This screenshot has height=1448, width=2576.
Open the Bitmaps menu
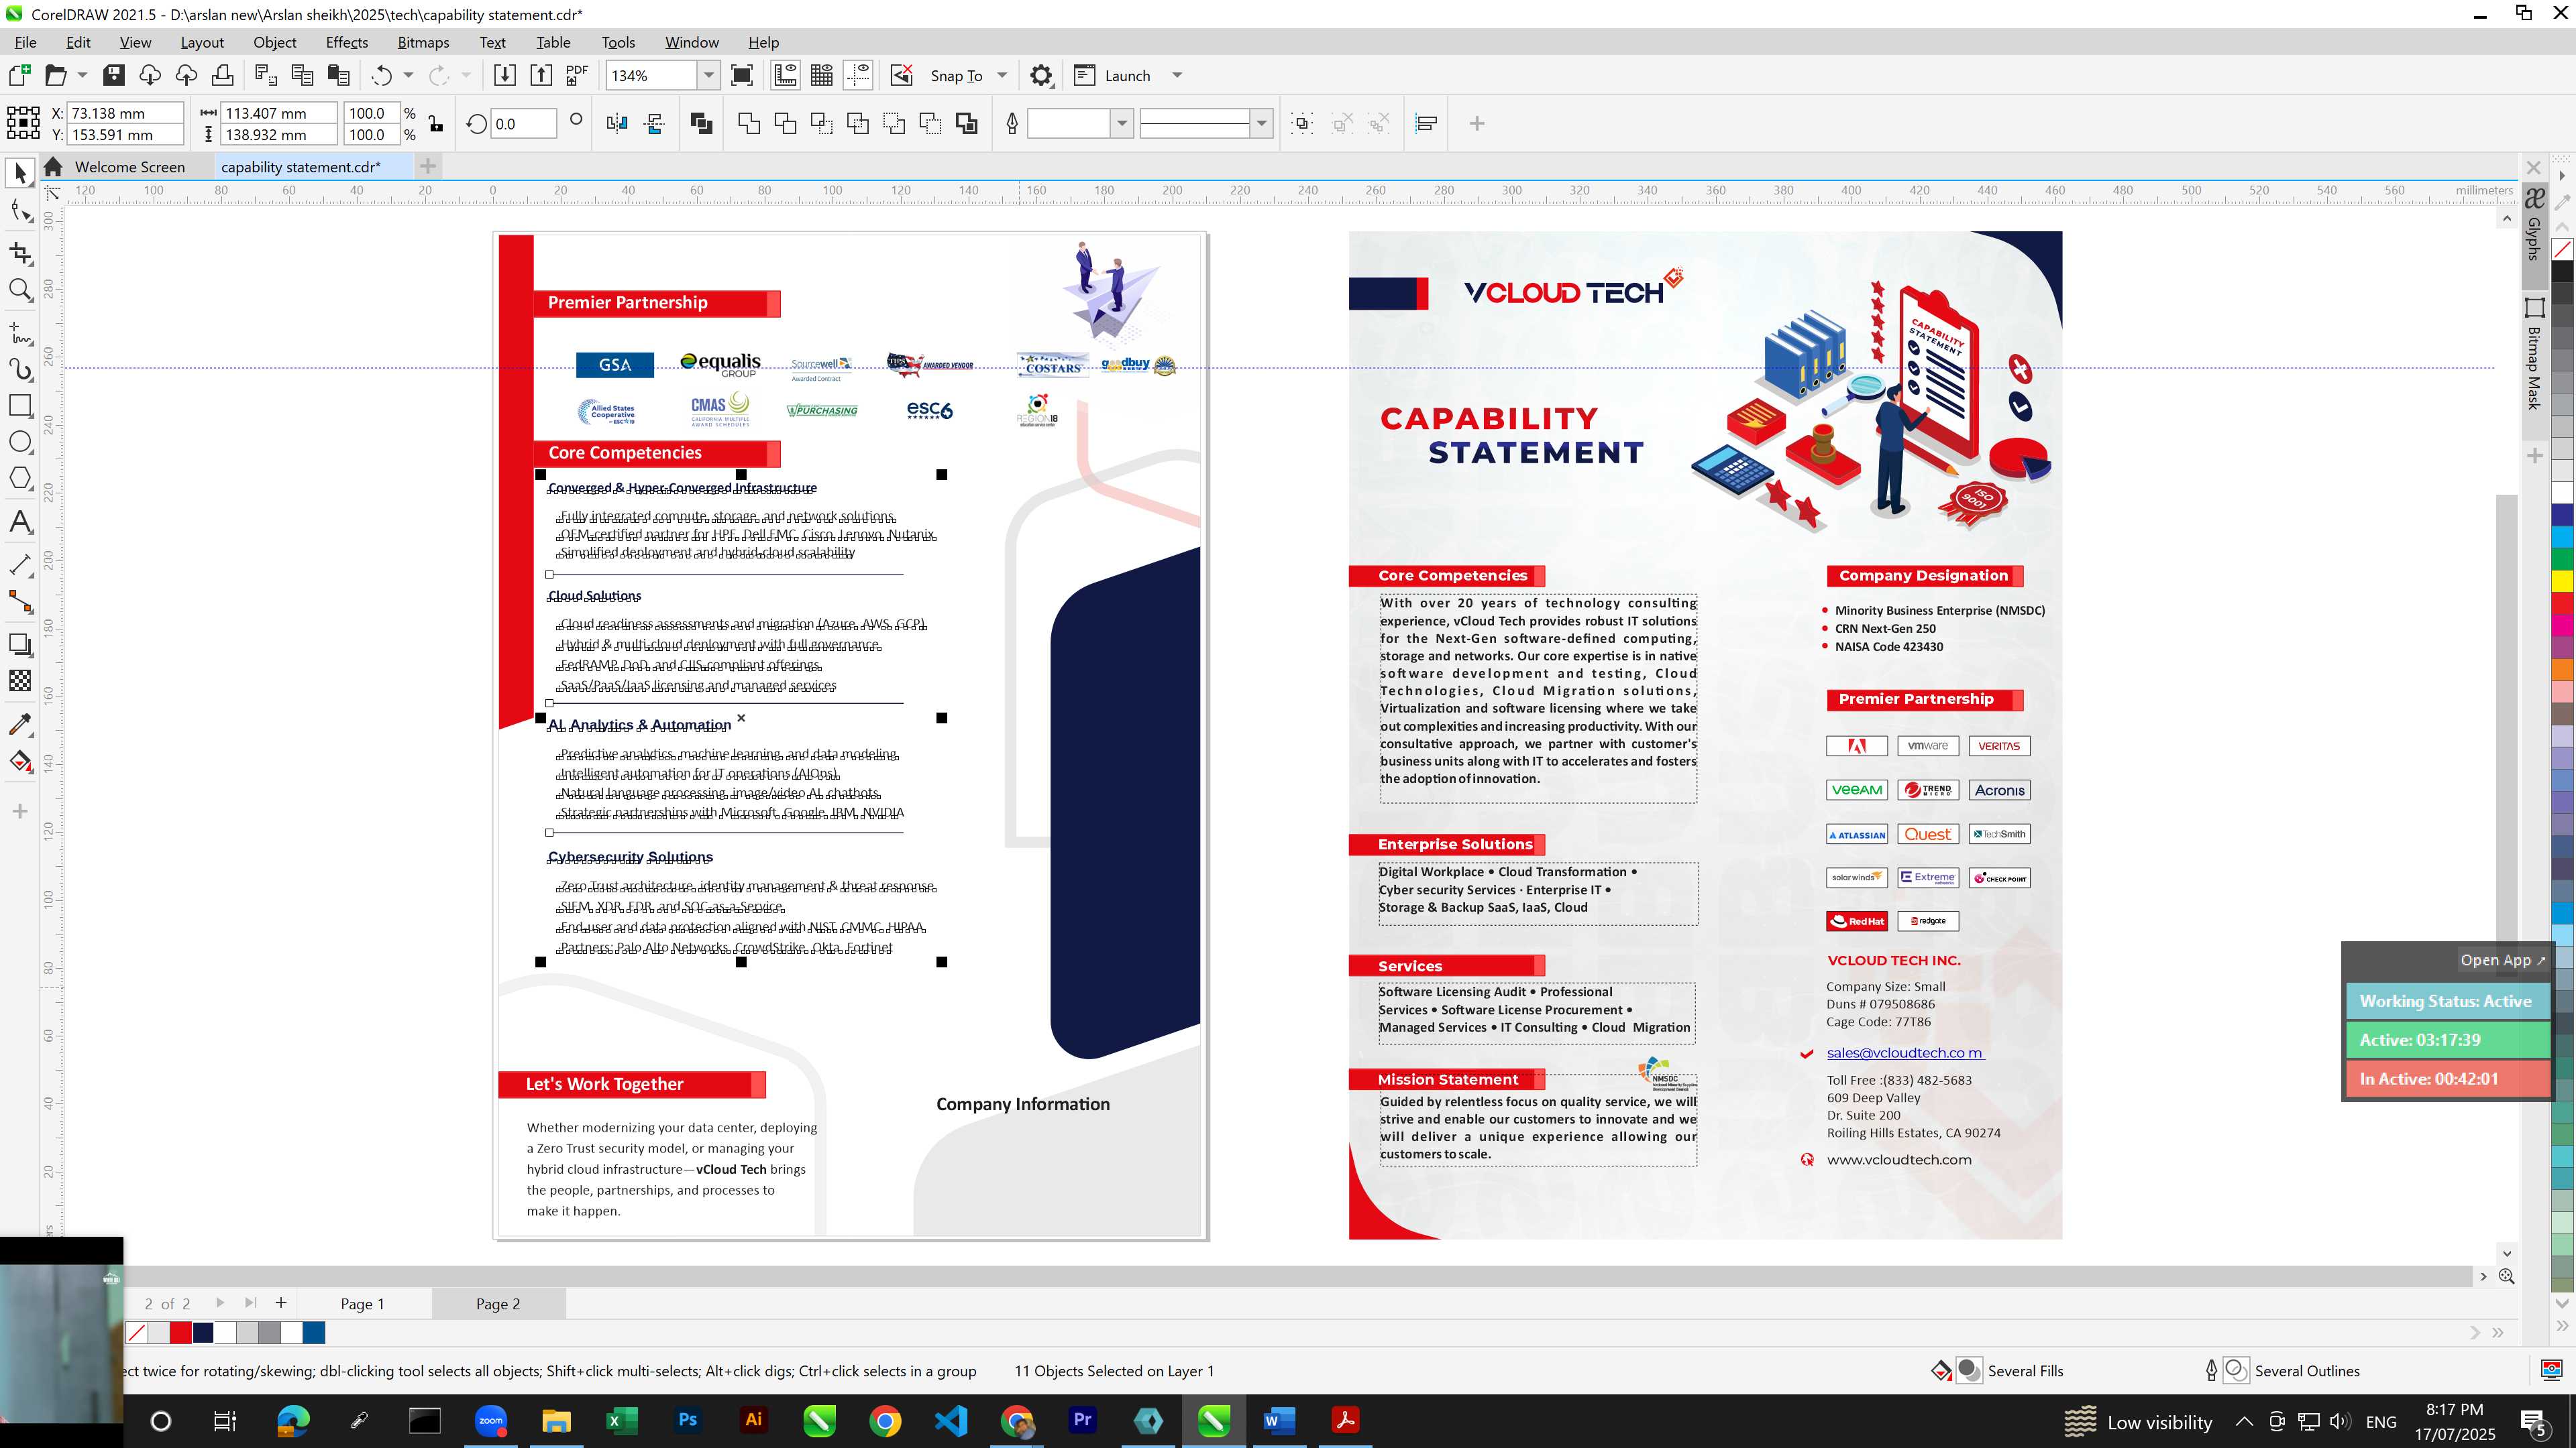(x=423, y=42)
